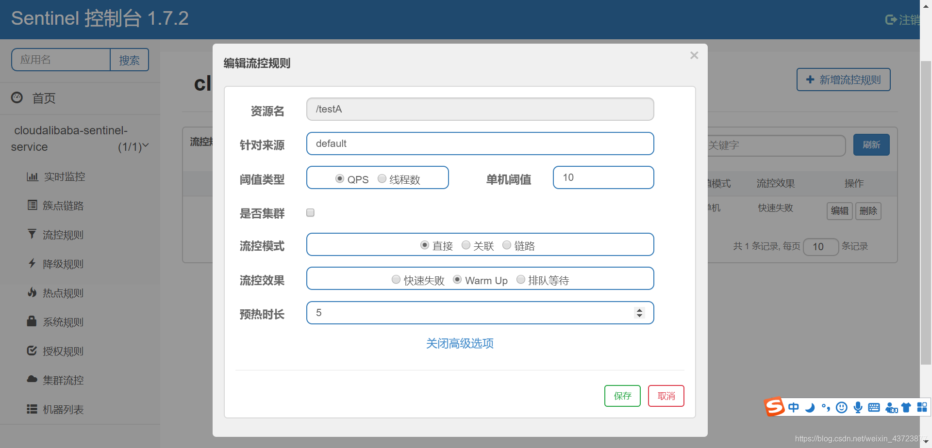Click the page vertical scrollbar

tap(926, 213)
